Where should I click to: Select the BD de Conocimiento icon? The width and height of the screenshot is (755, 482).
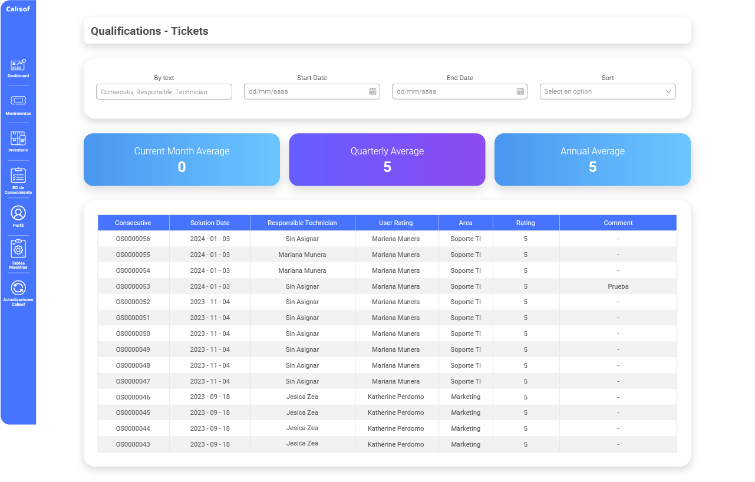click(x=18, y=175)
